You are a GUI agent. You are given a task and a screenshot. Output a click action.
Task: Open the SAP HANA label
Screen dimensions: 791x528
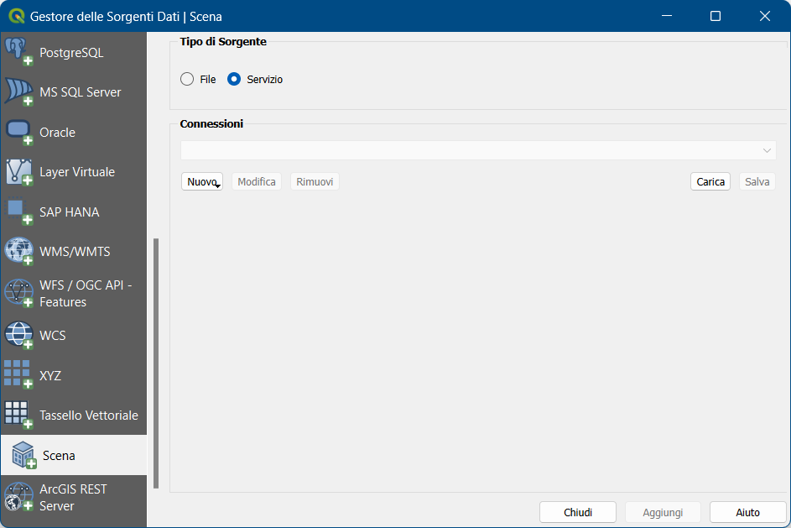[x=69, y=212]
